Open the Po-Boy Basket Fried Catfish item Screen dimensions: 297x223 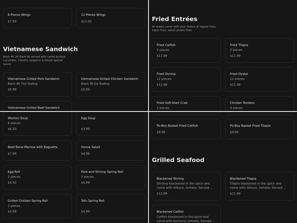click(x=186, y=129)
